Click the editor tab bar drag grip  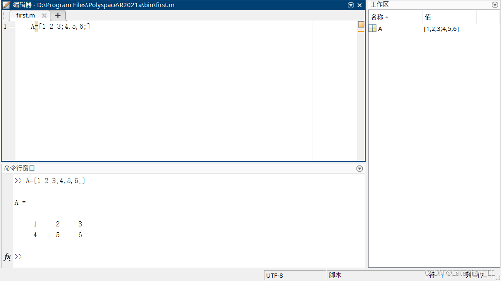pos(3,16)
